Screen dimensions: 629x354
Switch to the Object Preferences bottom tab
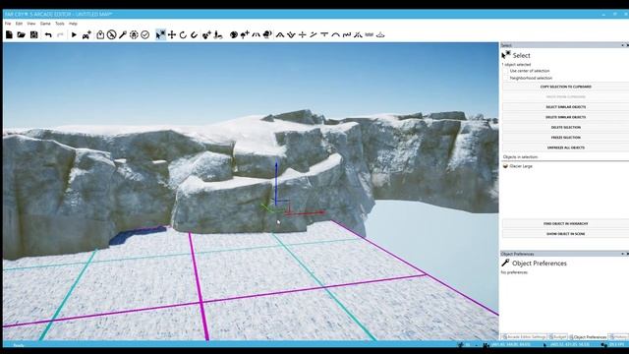click(x=588, y=337)
